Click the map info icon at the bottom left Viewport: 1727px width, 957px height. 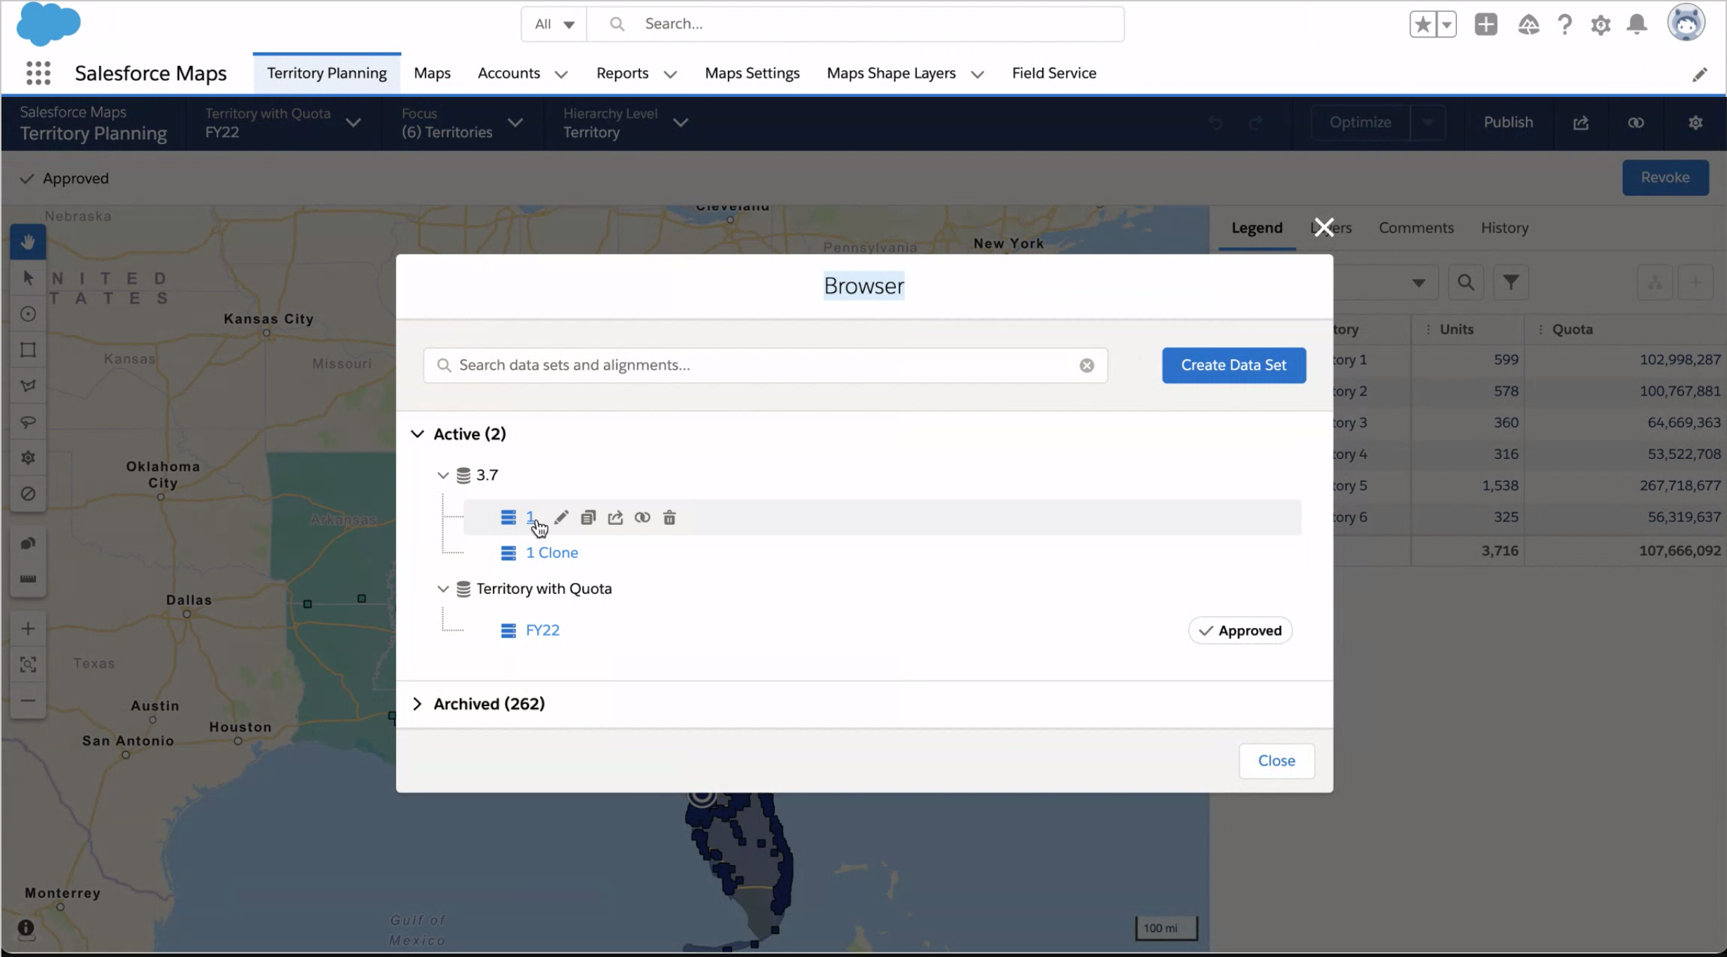[x=26, y=929]
